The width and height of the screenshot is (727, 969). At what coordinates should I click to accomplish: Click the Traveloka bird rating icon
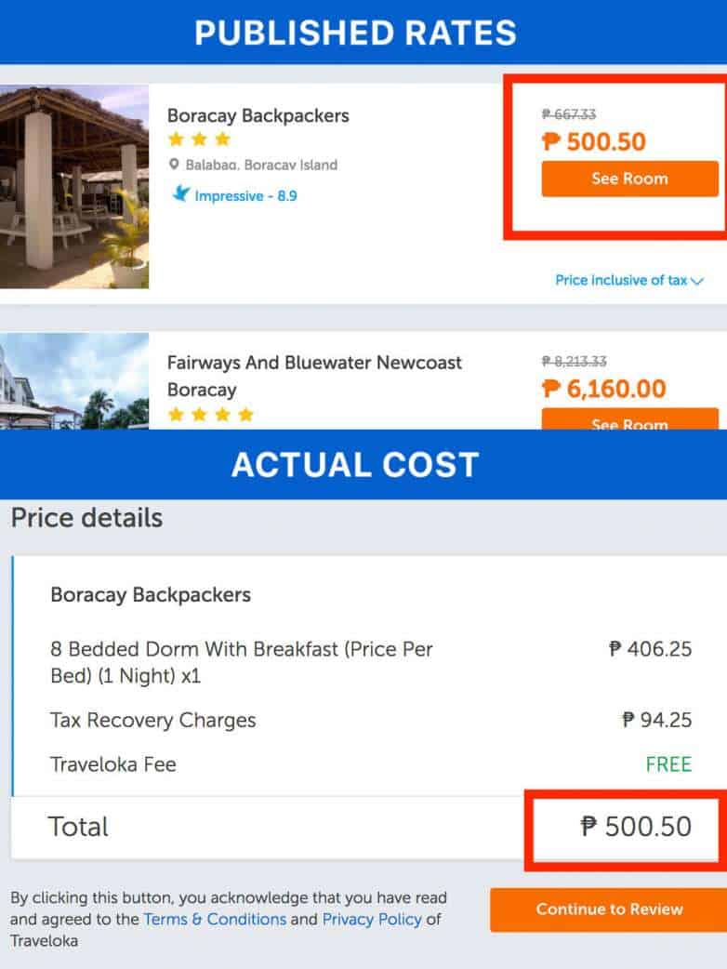[180, 195]
